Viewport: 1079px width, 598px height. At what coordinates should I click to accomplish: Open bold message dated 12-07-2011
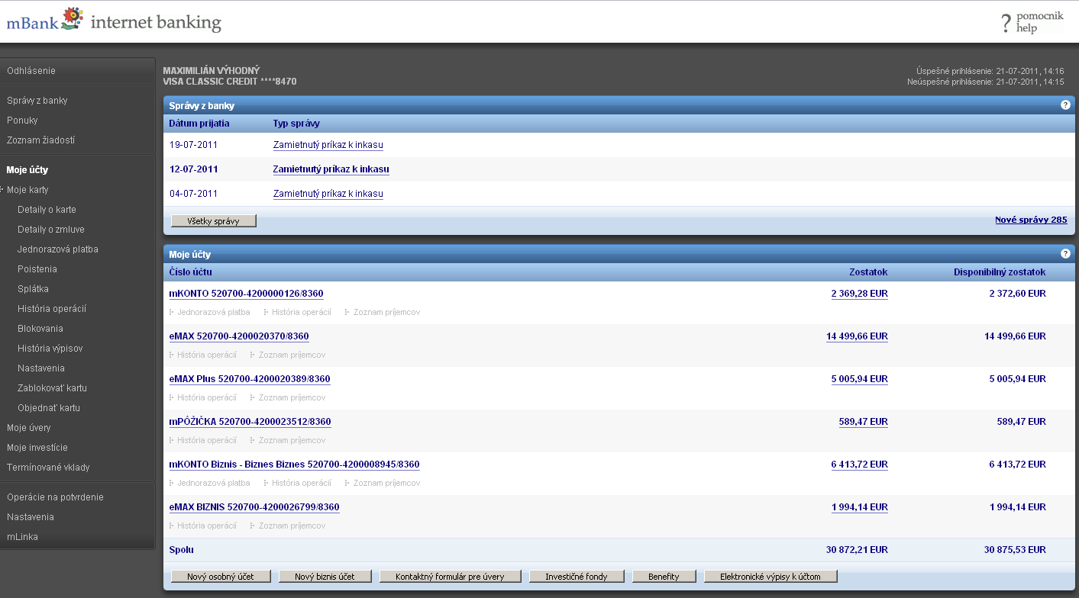331,169
